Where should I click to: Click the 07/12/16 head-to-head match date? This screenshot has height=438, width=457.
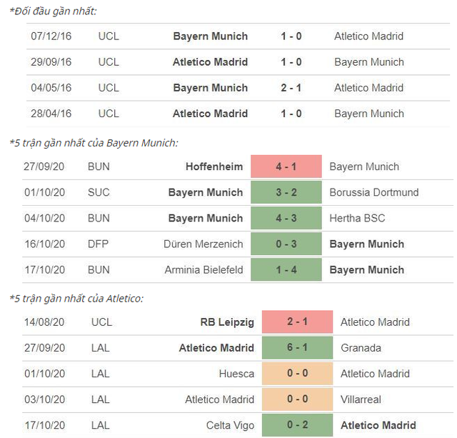point(51,36)
